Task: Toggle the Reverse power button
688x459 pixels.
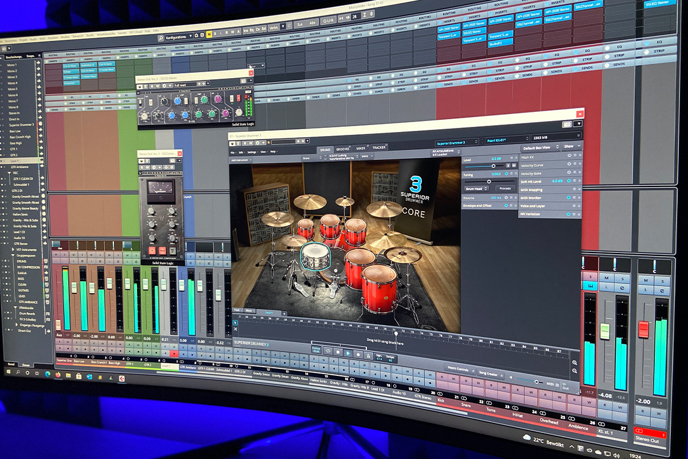Action: pyautogui.click(x=506, y=197)
